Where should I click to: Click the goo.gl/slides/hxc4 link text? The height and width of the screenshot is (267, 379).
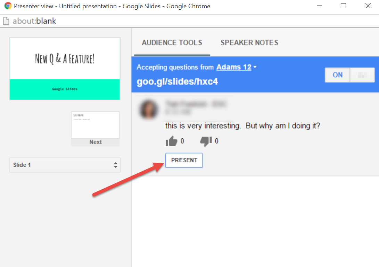tap(177, 81)
